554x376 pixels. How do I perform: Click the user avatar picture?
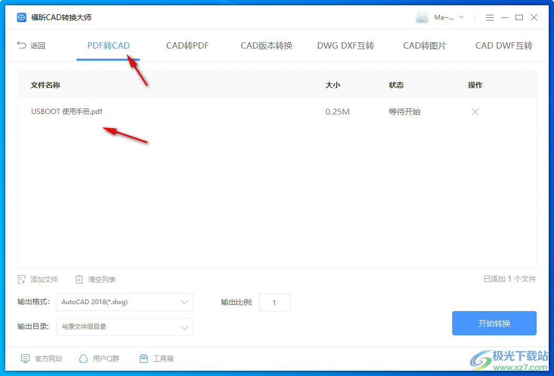click(422, 17)
